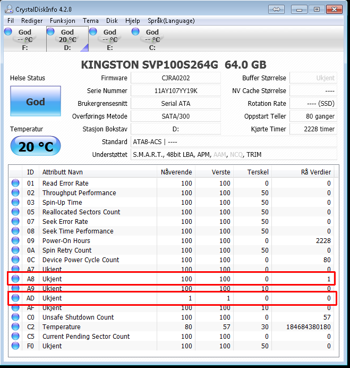Open the Tema menu

coord(91,21)
